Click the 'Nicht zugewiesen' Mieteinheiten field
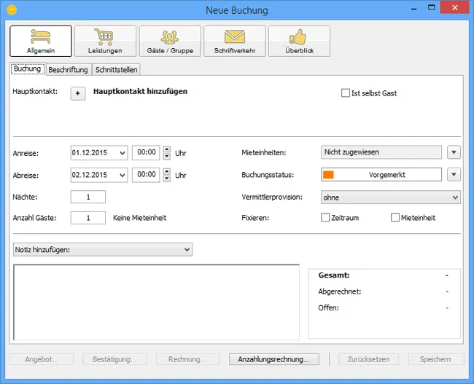The image size is (474, 384). point(381,152)
